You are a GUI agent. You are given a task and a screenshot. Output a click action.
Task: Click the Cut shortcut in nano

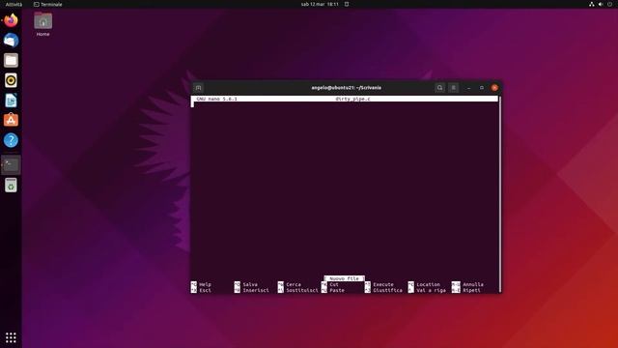click(x=330, y=284)
